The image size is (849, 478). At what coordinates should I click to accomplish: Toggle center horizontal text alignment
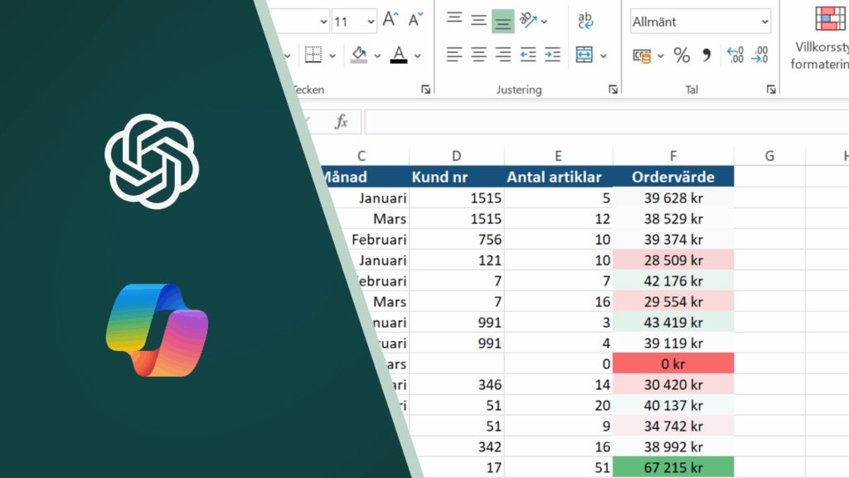(478, 56)
